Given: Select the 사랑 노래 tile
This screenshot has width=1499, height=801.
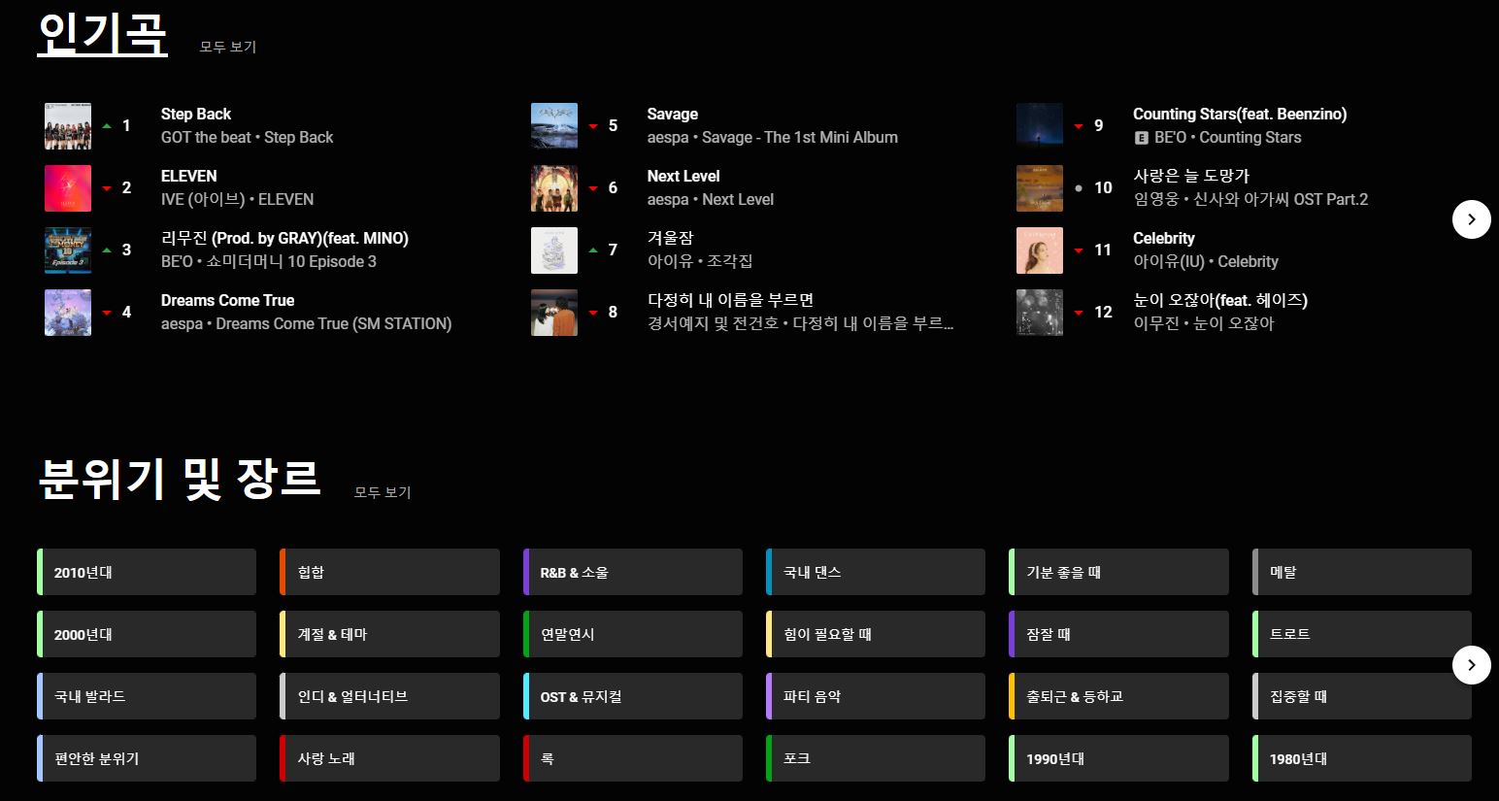Looking at the screenshot, I should coord(389,758).
